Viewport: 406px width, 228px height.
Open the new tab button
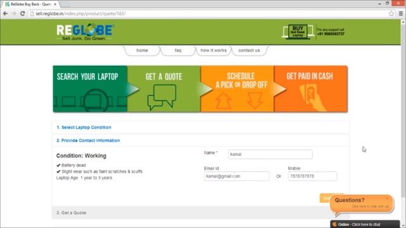[65, 4]
